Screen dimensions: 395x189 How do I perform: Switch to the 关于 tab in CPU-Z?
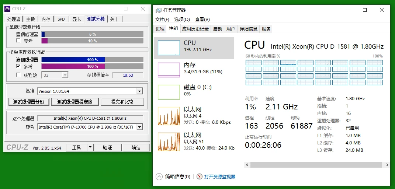click(x=115, y=19)
